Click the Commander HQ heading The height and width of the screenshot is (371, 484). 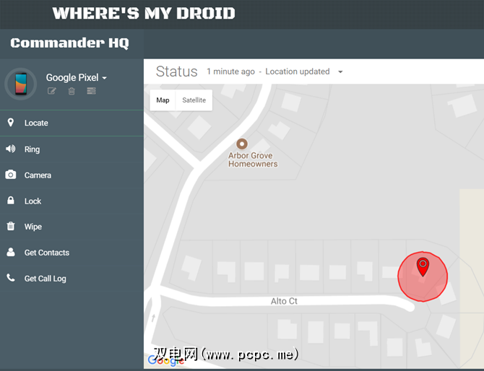click(70, 43)
